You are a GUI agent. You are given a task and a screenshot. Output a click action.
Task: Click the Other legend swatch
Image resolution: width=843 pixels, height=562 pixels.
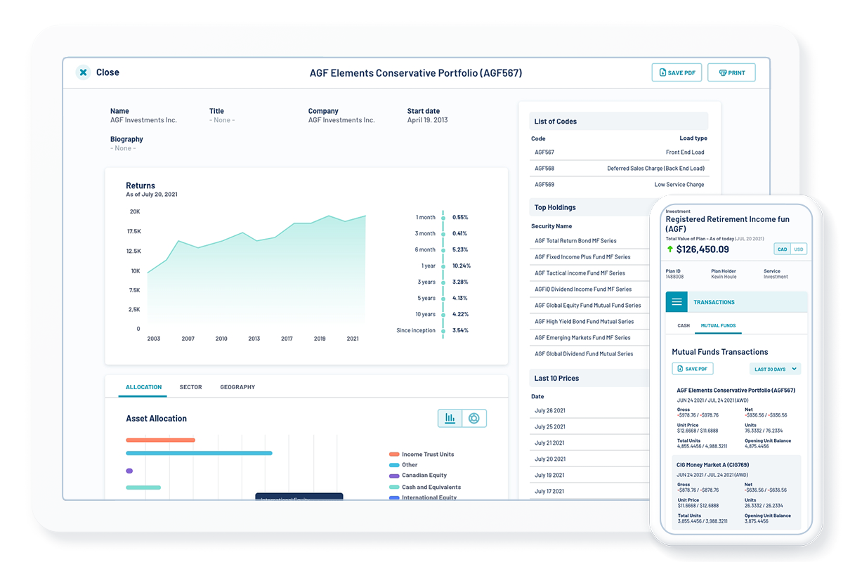[x=394, y=465]
